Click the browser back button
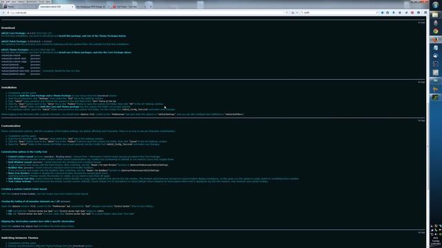Image resolution: width=442 pixels, height=248 pixels. (3, 12)
